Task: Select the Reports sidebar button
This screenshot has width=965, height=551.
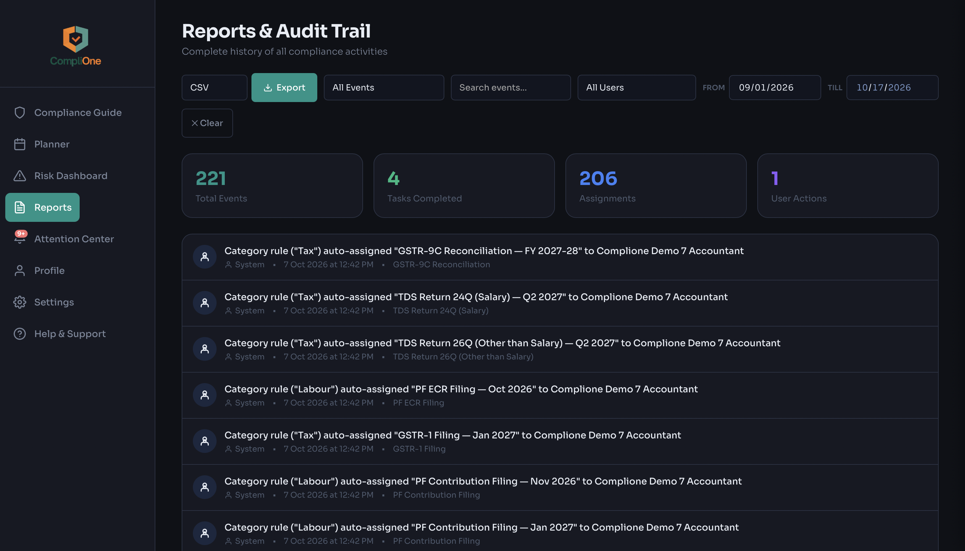Action: [42, 207]
